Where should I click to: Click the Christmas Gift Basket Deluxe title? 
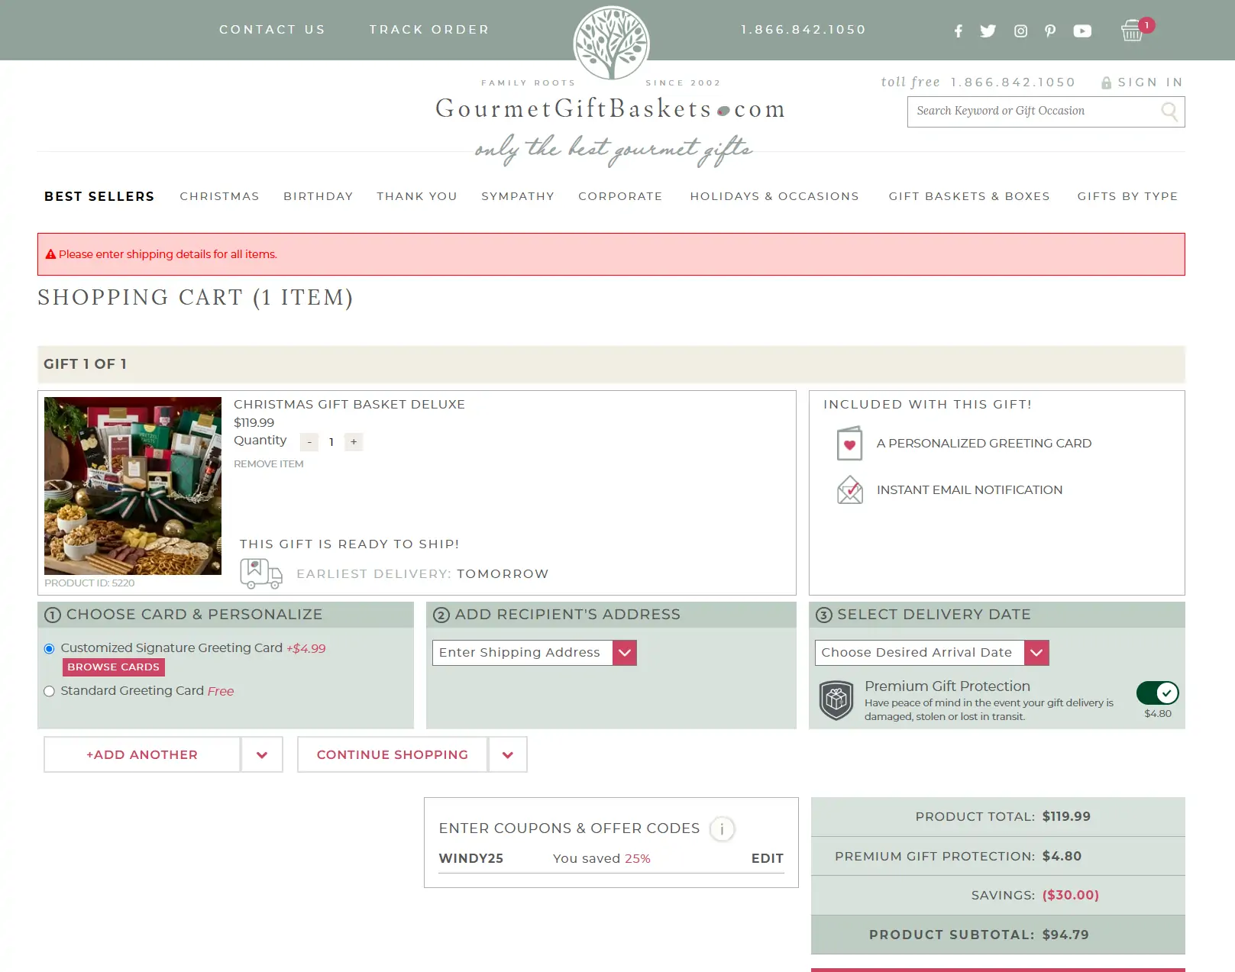click(349, 405)
